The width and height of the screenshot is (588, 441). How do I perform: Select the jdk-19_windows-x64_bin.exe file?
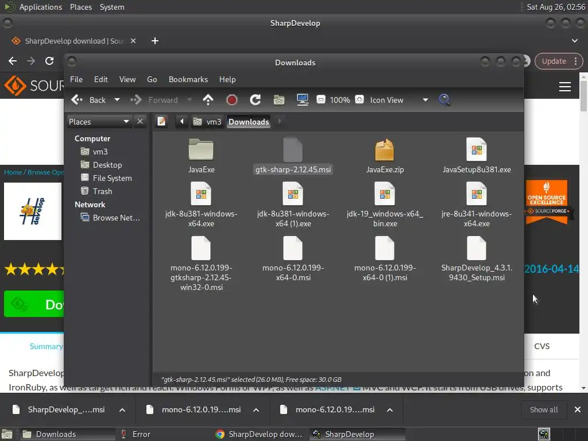tap(385, 205)
